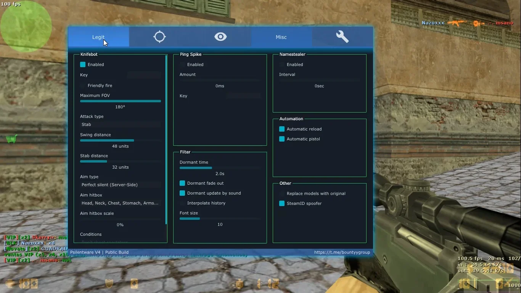This screenshot has height=293, width=521.
Task: Enable Namestealer checkbox
Action: click(x=282, y=64)
